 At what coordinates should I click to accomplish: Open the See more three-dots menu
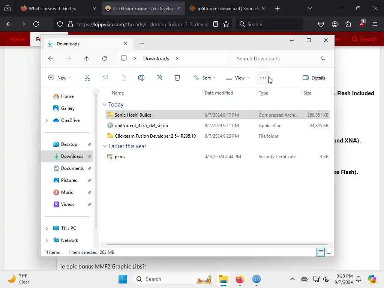pyautogui.click(x=263, y=78)
